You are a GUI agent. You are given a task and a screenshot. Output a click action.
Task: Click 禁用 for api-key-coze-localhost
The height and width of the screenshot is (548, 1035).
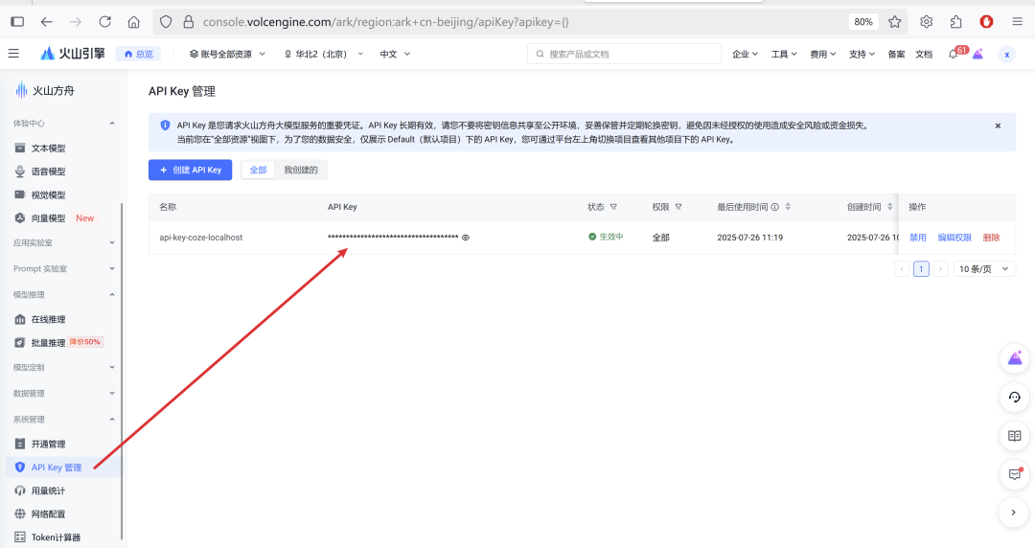point(917,238)
